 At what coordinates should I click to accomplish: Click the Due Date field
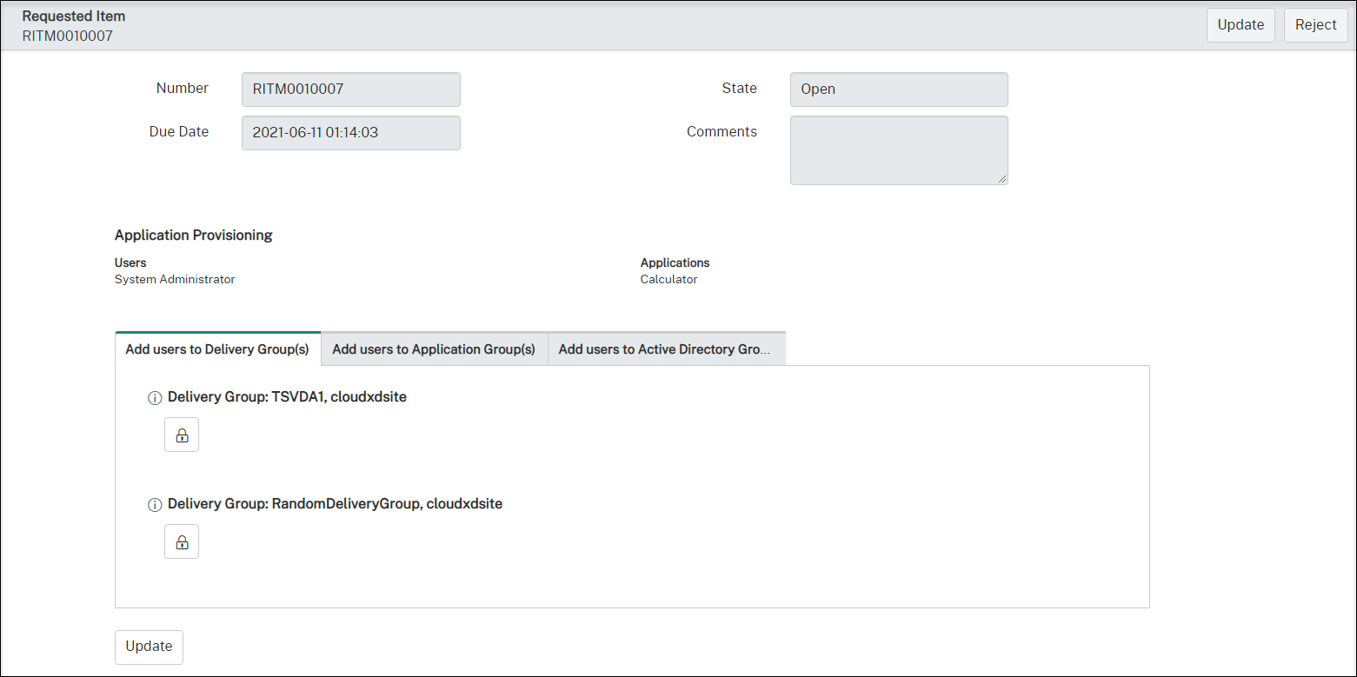350,133
